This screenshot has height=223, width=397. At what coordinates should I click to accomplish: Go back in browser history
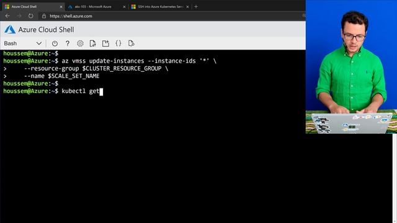[x=7, y=16]
